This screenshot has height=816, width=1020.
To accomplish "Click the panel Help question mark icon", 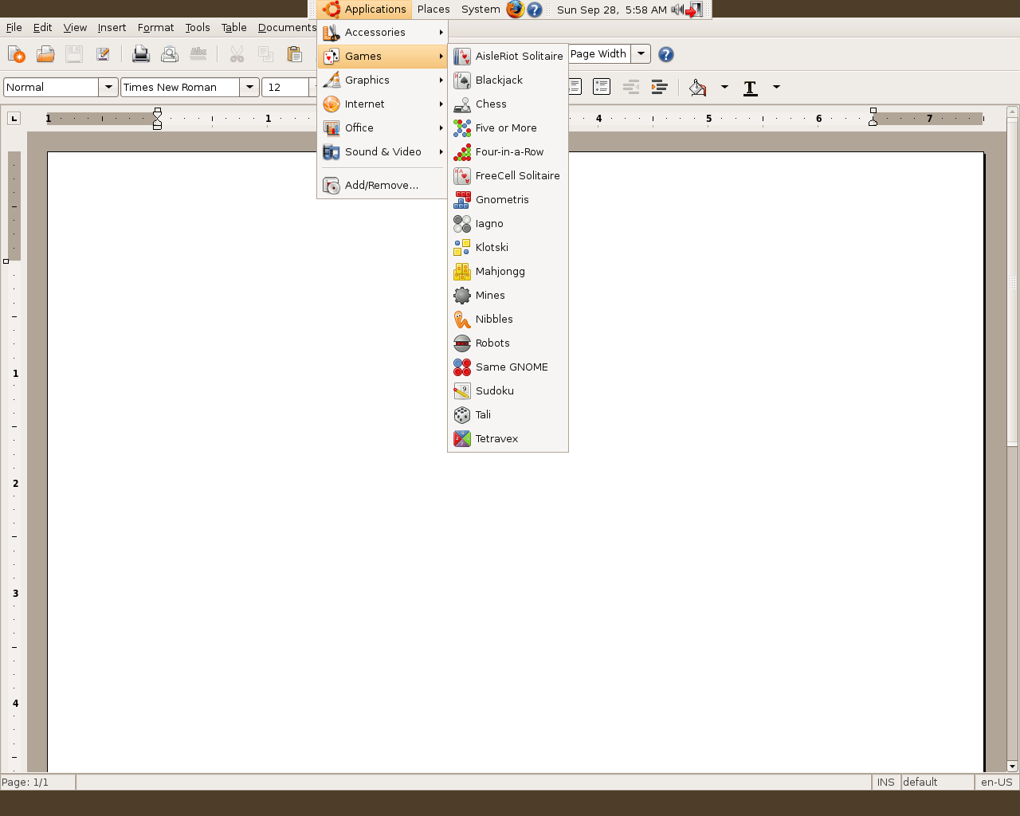I will tap(535, 10).
